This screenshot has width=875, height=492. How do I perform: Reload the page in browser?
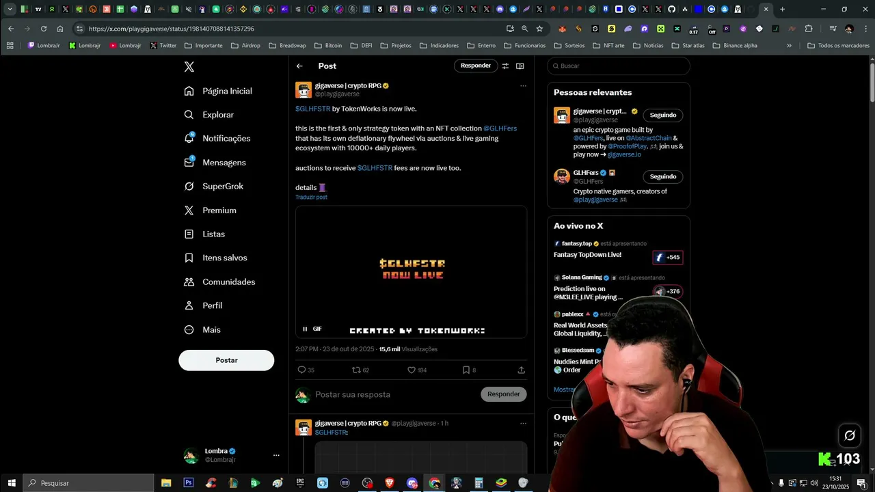pos(44,29)
